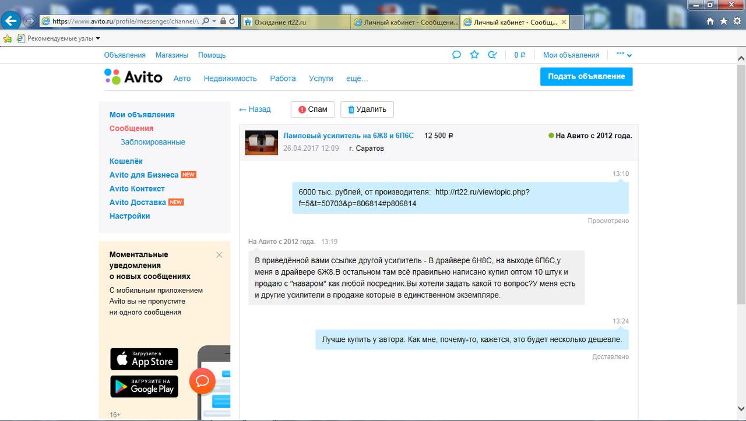746x421 pixels.
Task: Open the Услуги category
Action: [321, 78]
